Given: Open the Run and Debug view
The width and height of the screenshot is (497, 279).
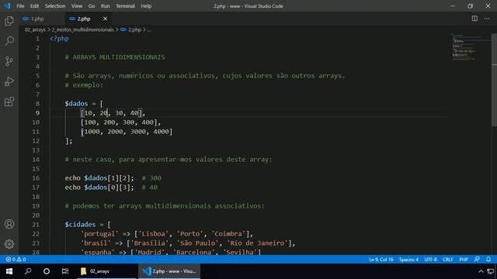Looking at the screenshot, I should (9, 81).
